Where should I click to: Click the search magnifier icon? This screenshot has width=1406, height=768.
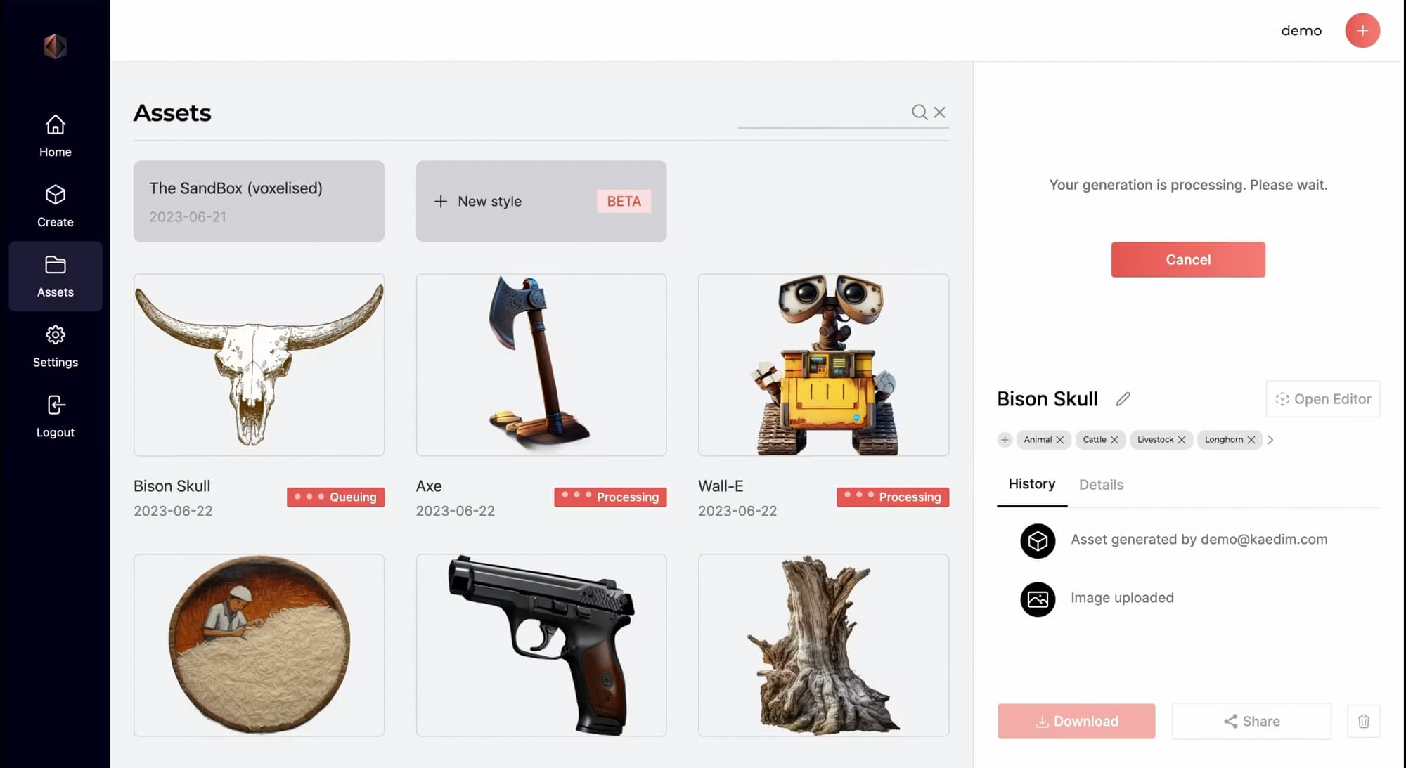(919, 112)
